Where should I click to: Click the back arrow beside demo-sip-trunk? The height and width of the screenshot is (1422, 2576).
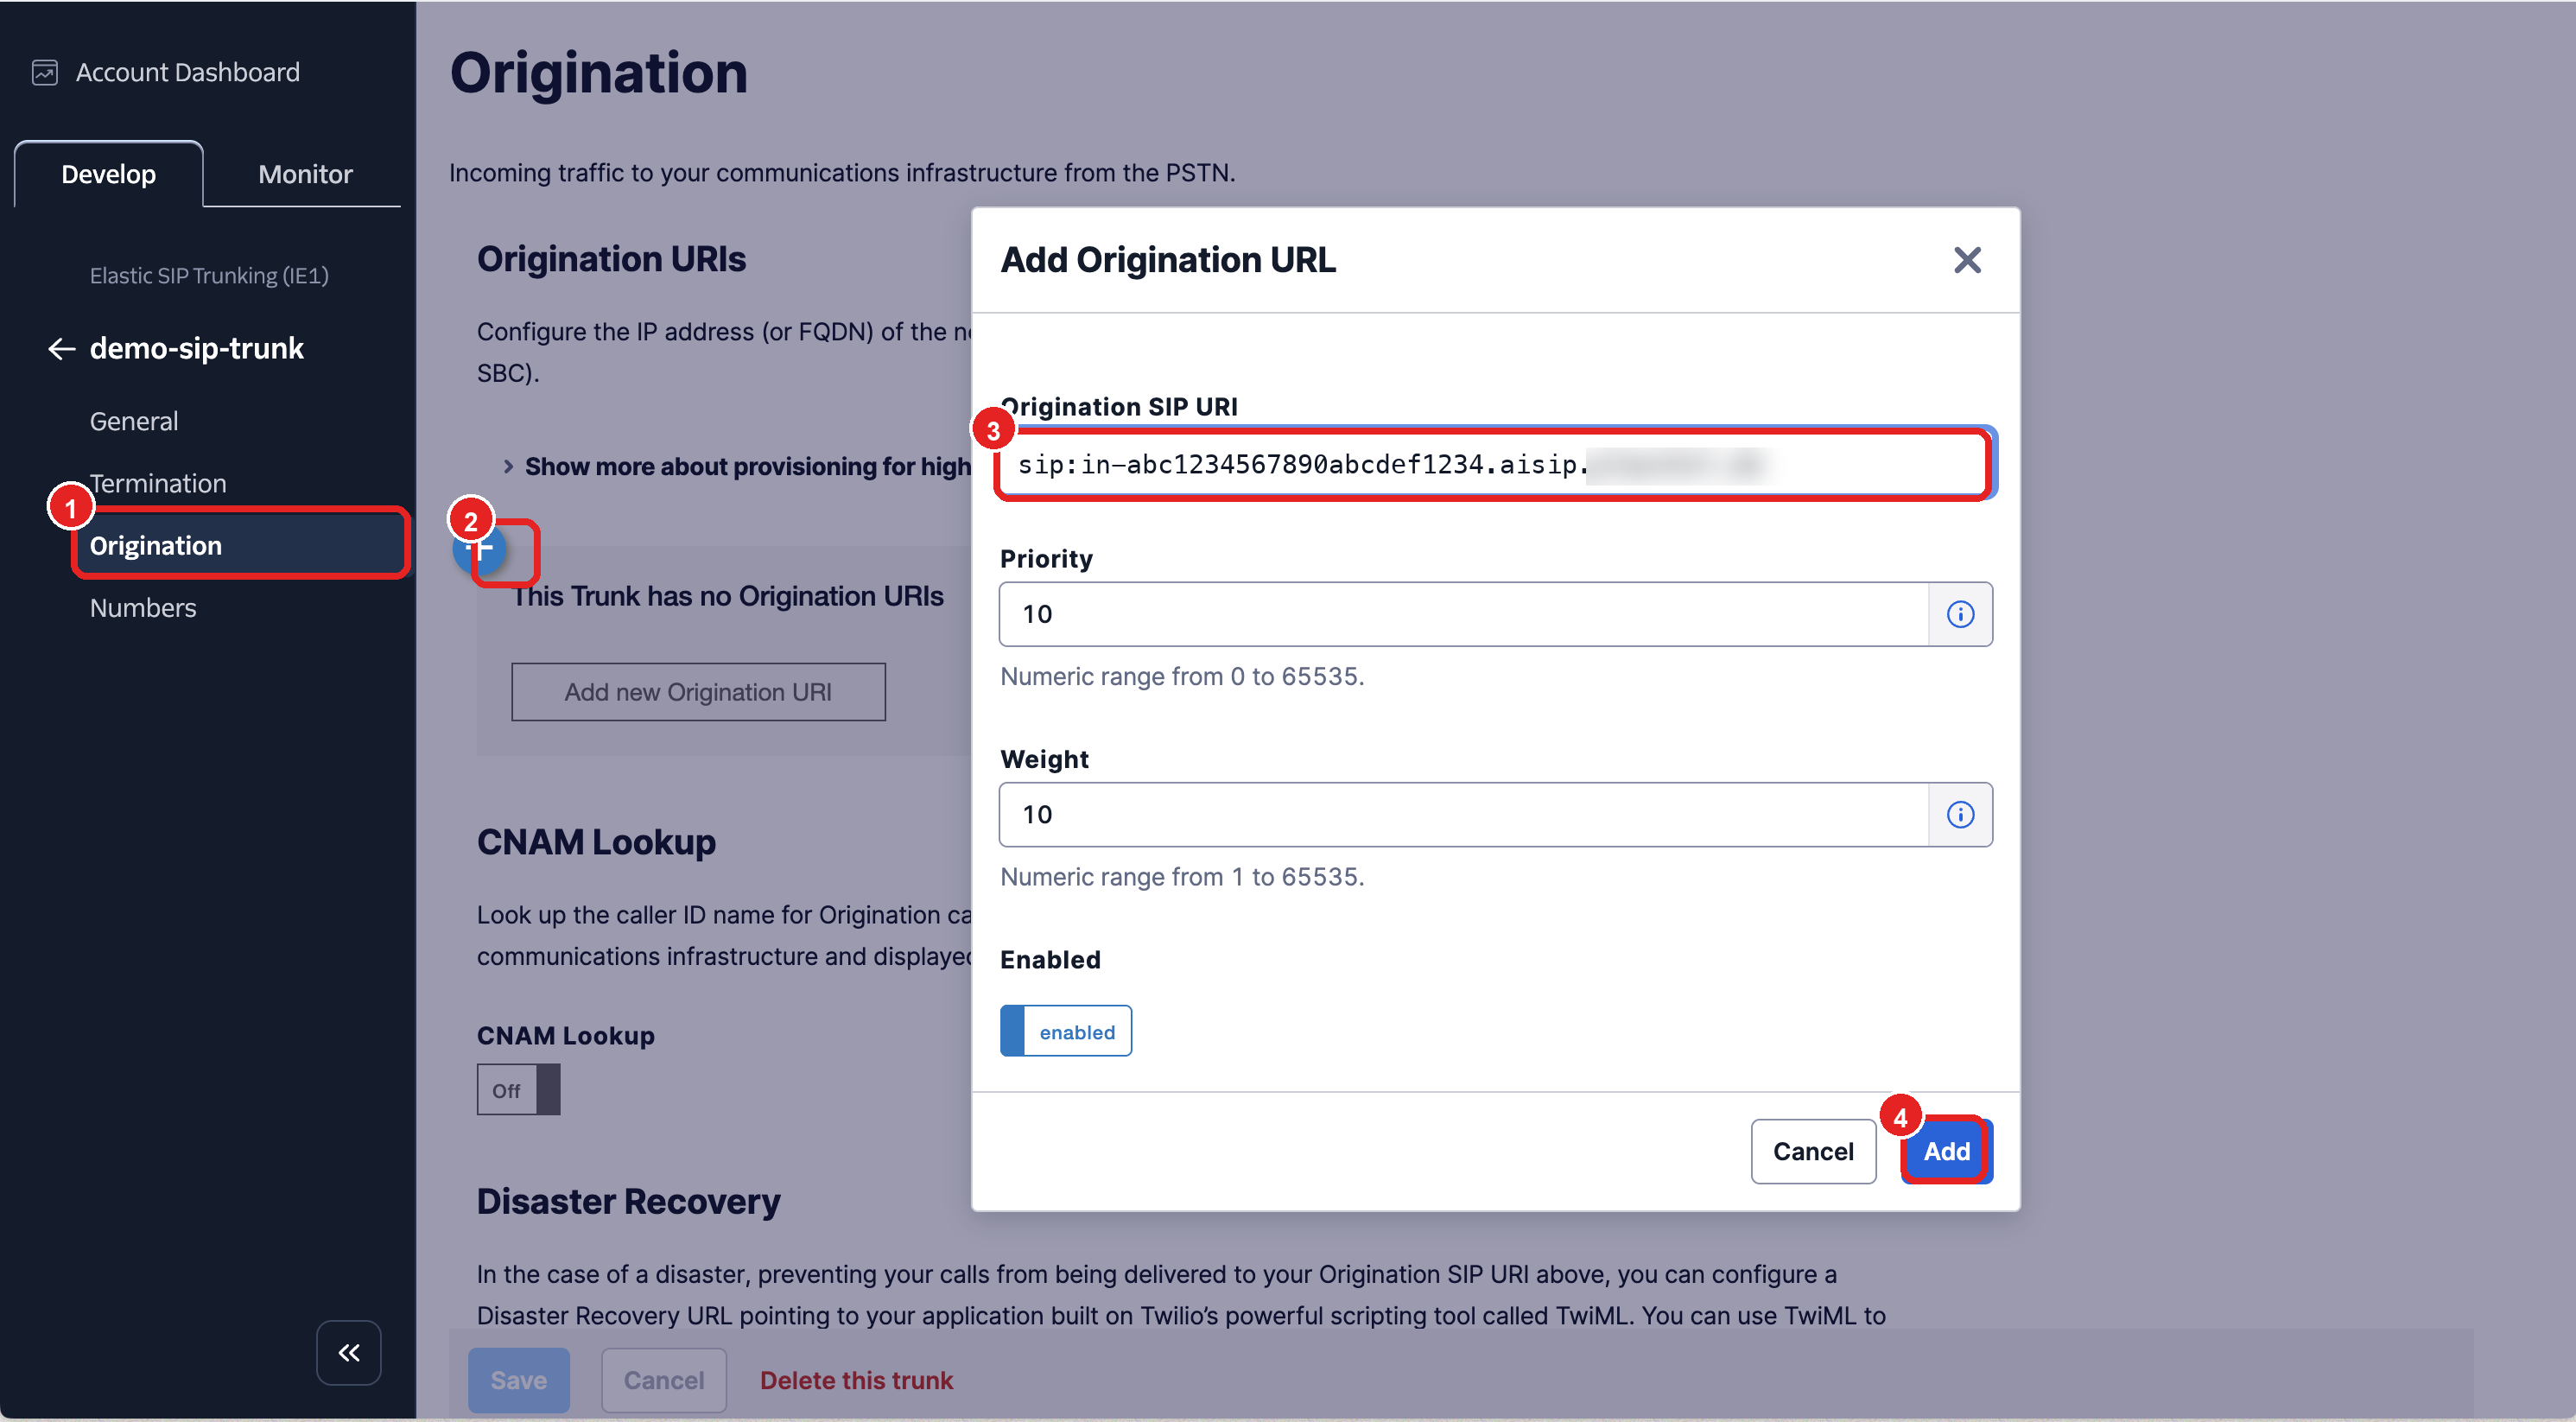pos(62,349)
